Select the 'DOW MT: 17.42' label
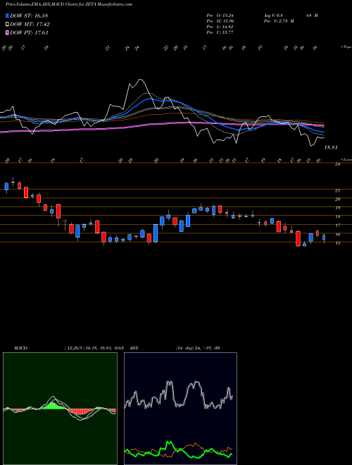 click(30, 25)
